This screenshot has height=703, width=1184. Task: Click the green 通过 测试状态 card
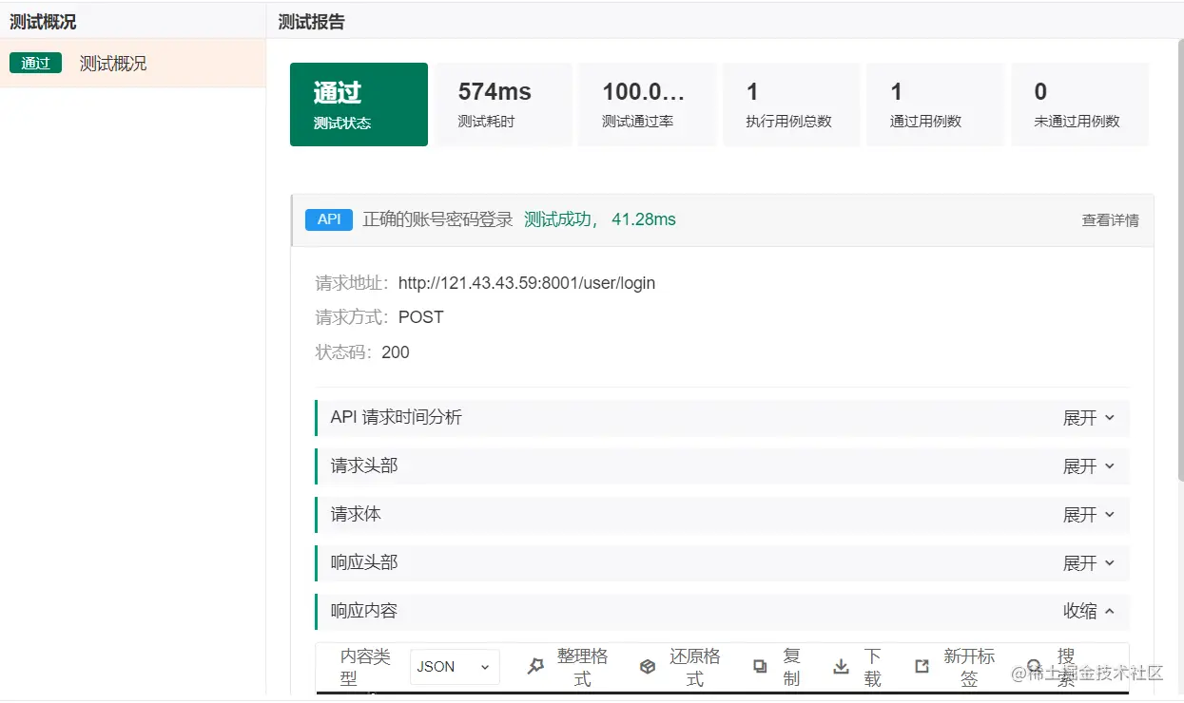pyautogui.click(x=359, y=104)
